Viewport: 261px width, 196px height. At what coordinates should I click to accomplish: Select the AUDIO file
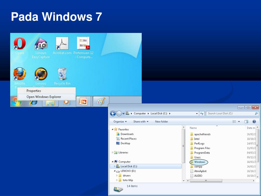[x=198, y=176]
